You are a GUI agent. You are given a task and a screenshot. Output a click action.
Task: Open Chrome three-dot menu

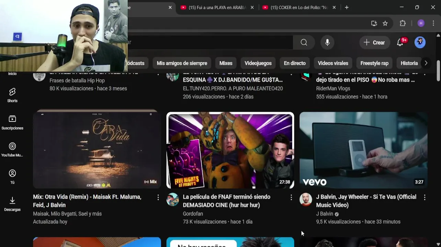(433, 23)
